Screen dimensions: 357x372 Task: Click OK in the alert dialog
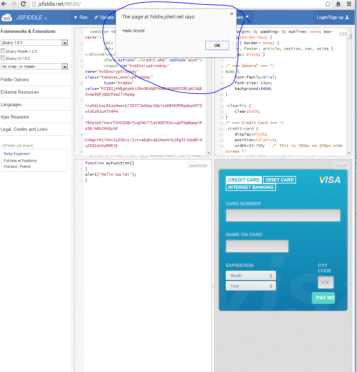tap(217, 46)
